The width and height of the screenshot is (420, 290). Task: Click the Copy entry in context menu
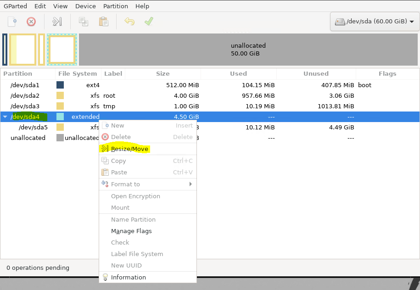[148, 161]
